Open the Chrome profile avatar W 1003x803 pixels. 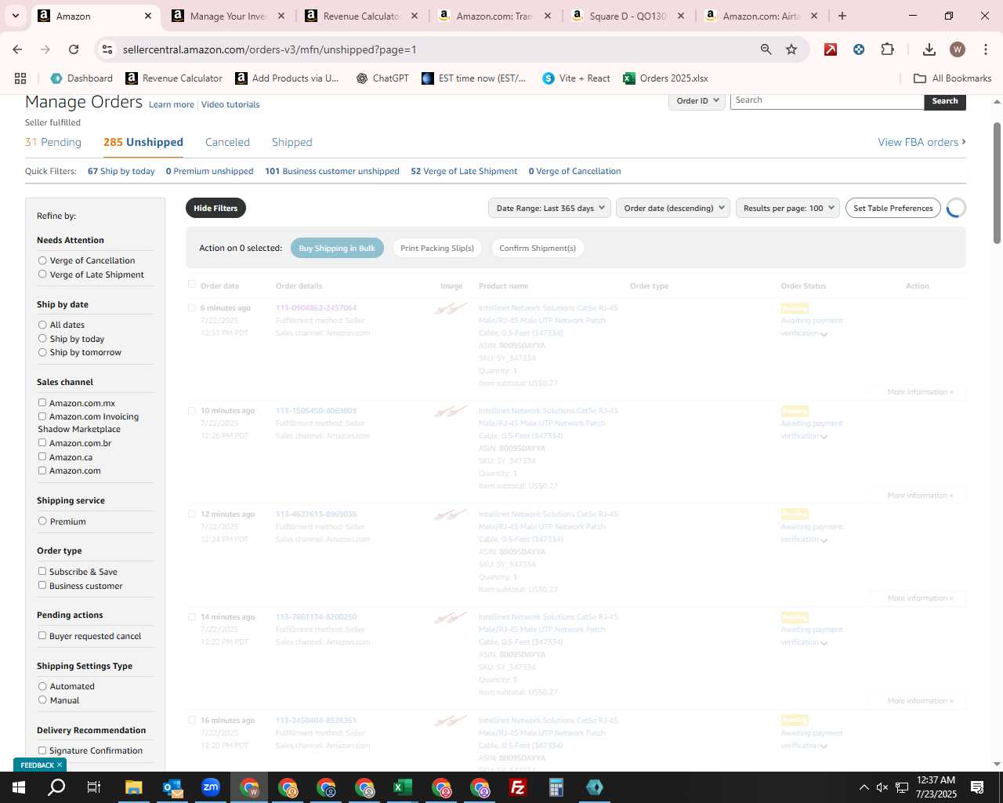pyautogui.click(x=958, y=49)
